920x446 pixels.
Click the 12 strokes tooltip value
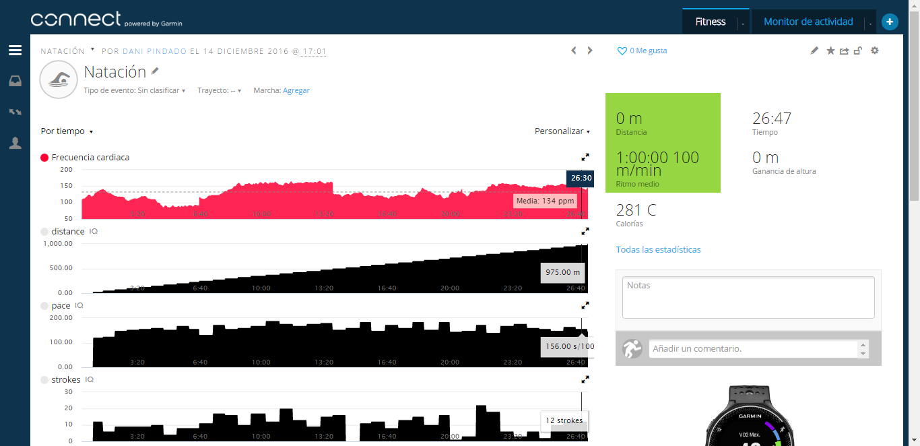tap(564, 420)
